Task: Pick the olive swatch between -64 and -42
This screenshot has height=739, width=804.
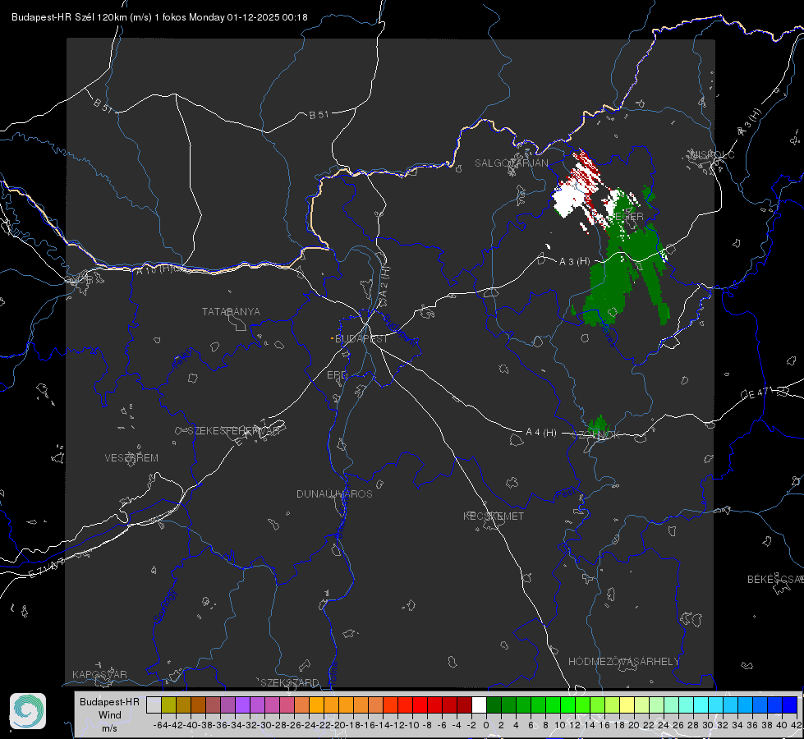Action: [x=168, y=705]
